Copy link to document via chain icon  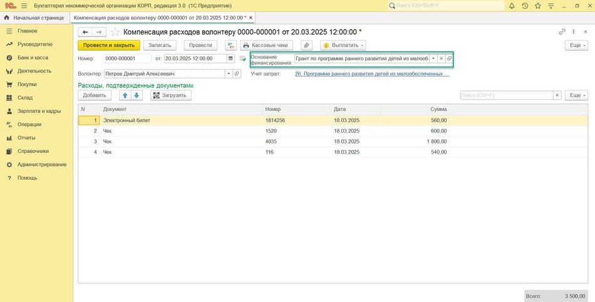[562, 32]
